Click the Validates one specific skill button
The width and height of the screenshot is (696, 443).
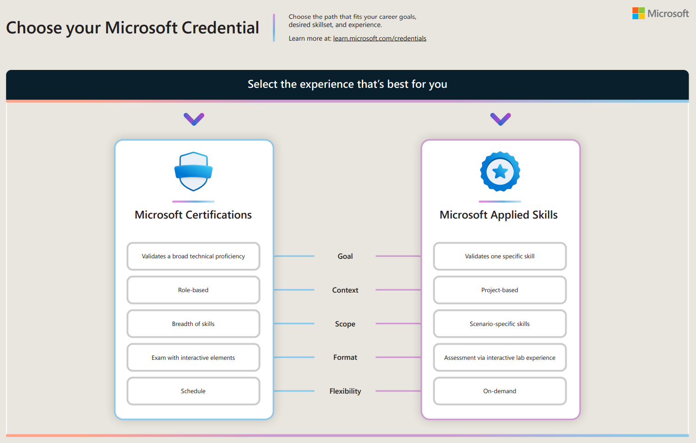tap(499, 256)
